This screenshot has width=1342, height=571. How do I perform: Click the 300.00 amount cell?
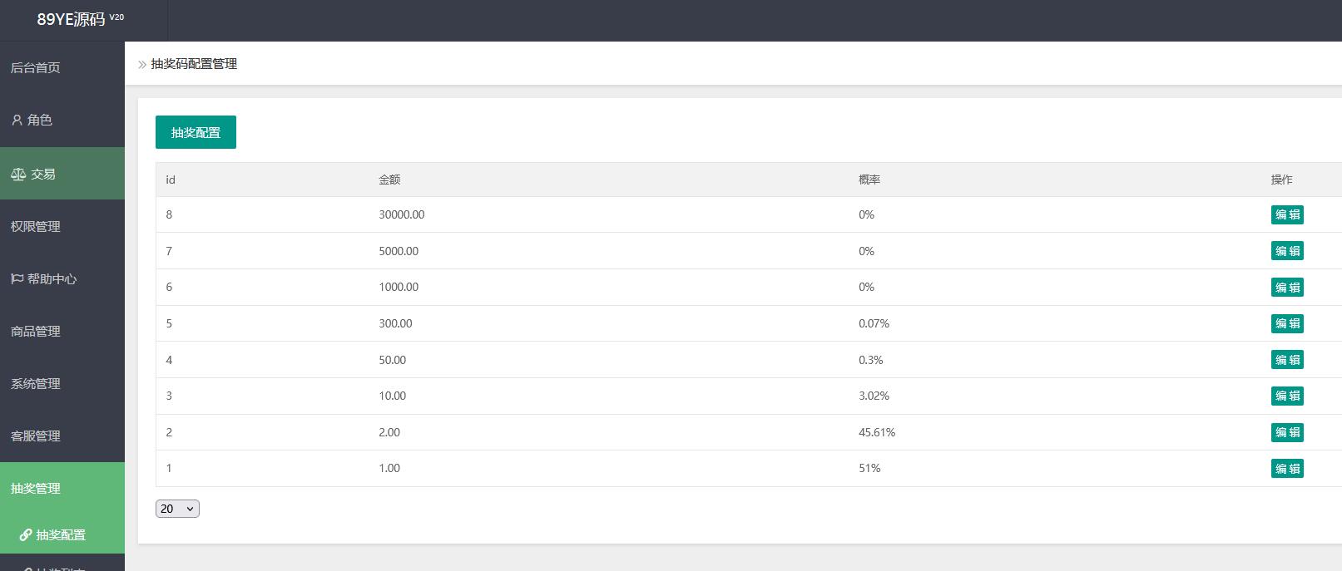coord(395,323)
